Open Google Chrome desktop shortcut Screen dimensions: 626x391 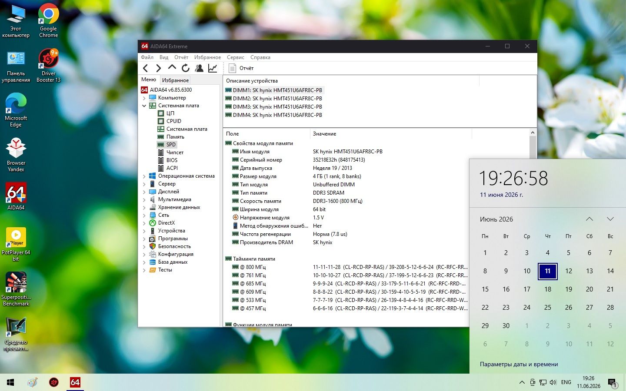point(49,20)
